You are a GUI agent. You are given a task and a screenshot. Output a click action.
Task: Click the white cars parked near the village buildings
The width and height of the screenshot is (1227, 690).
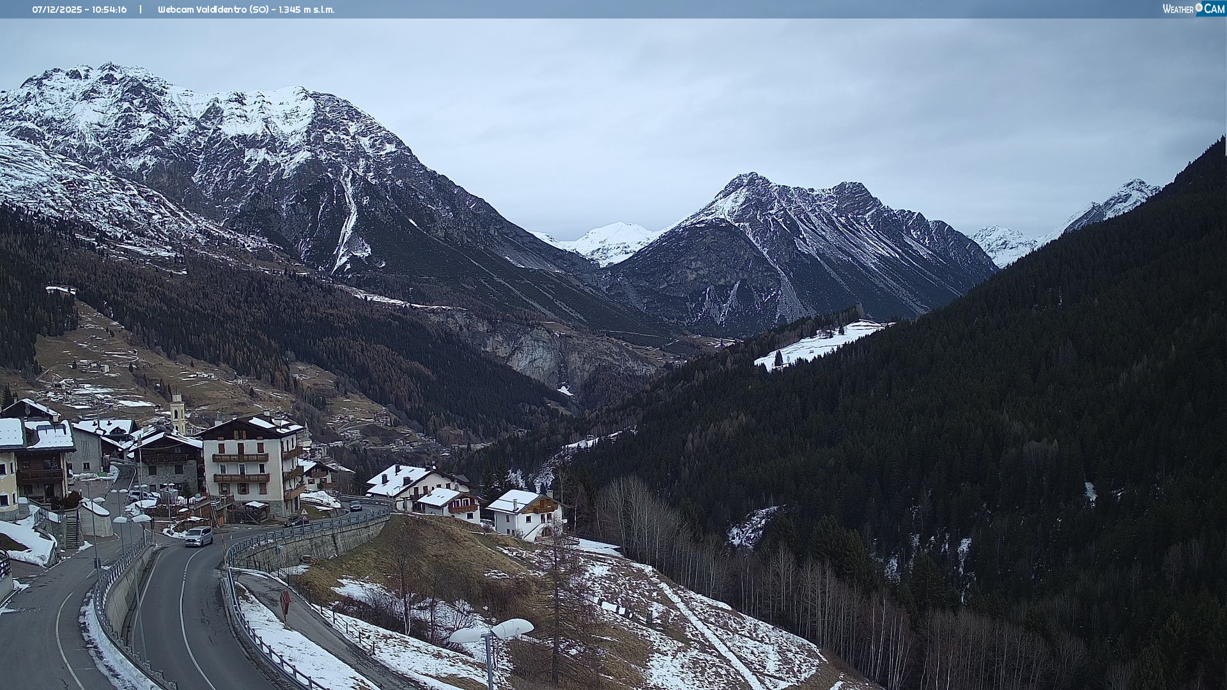tap(142, 495)
